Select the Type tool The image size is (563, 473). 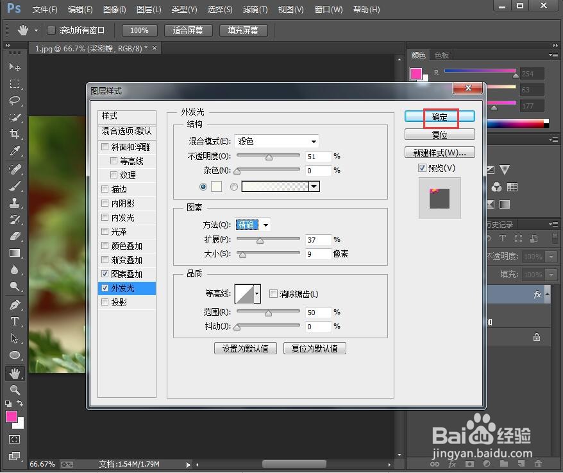click(x=15, y=322)
